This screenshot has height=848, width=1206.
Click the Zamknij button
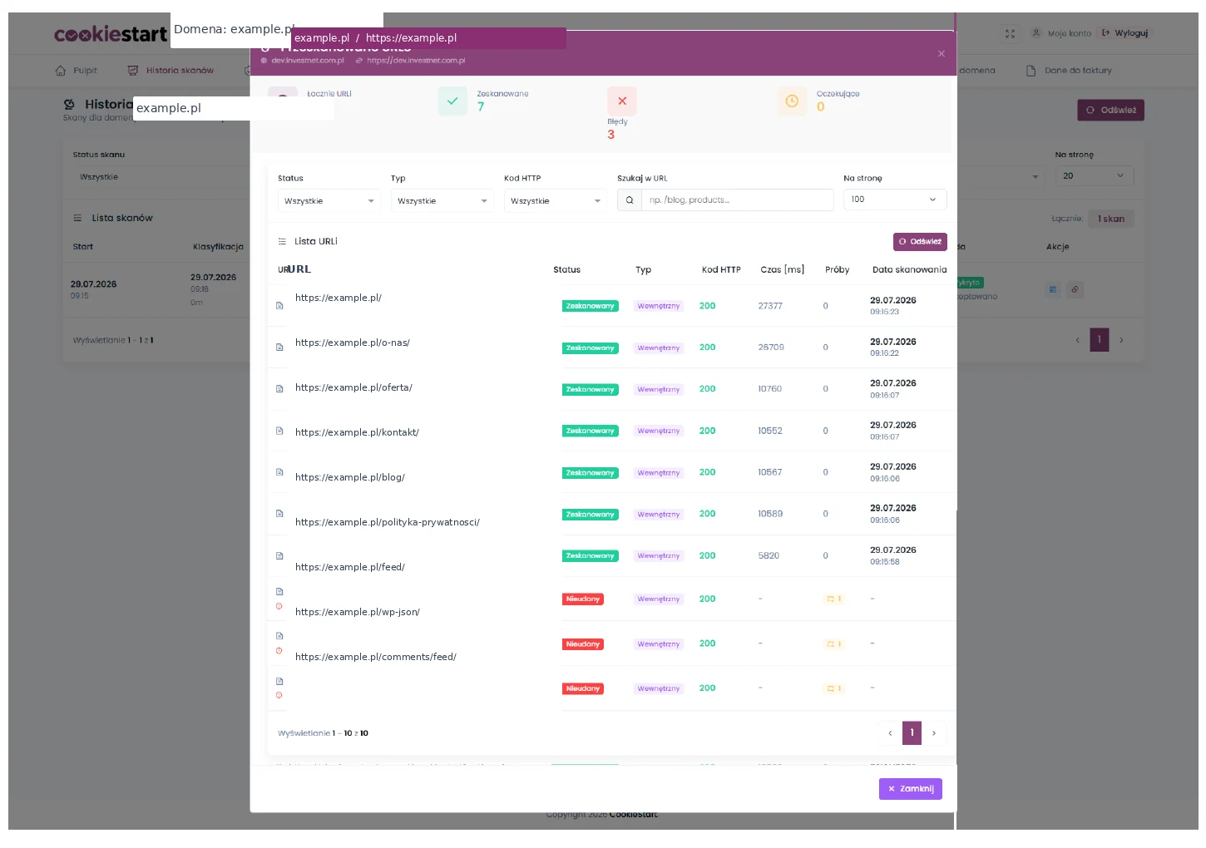[x=911, y=789]
